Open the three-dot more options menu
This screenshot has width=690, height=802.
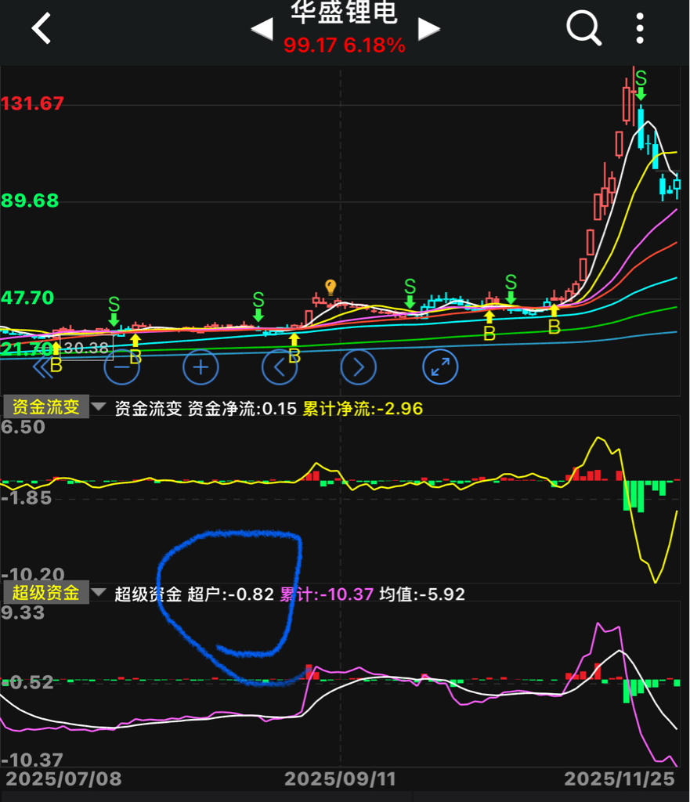click(639, 28)
